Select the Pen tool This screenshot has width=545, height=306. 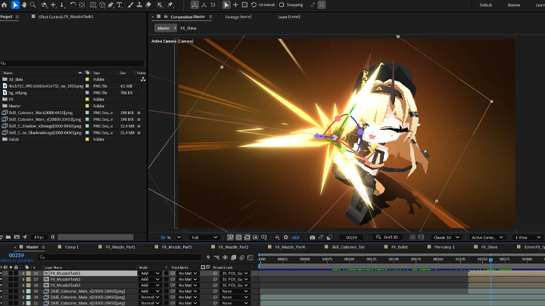tap(111, 5)
